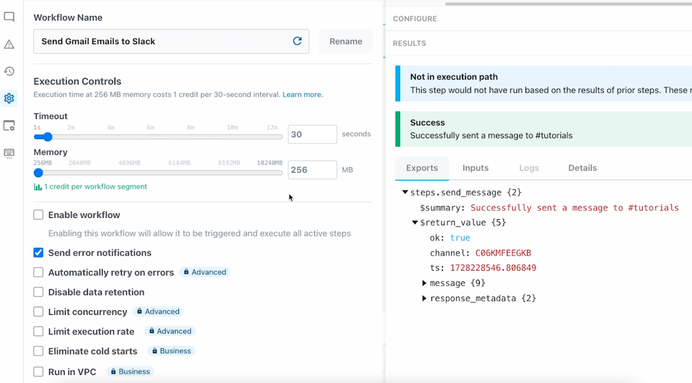Switch to the Exports tab

tap(422, 168)
